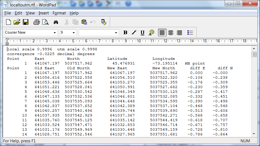Open Print Preview from the toolbar

click(x=45, y=22)
